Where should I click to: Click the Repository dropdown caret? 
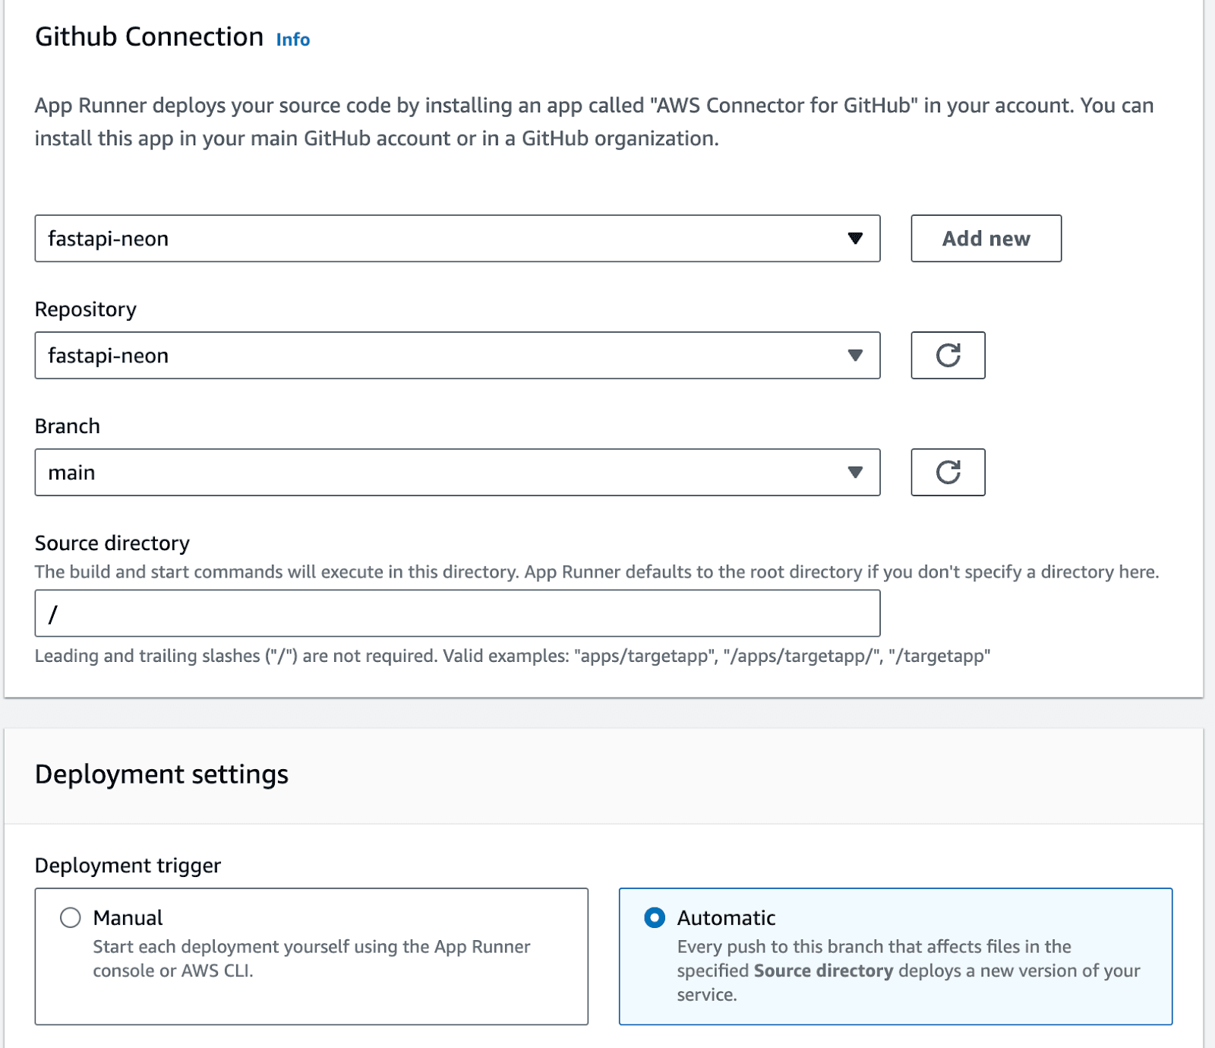[x=855, y=355]
